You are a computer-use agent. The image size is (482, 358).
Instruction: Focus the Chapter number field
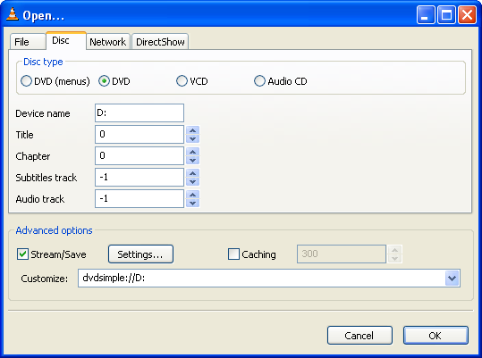[140, 156]
